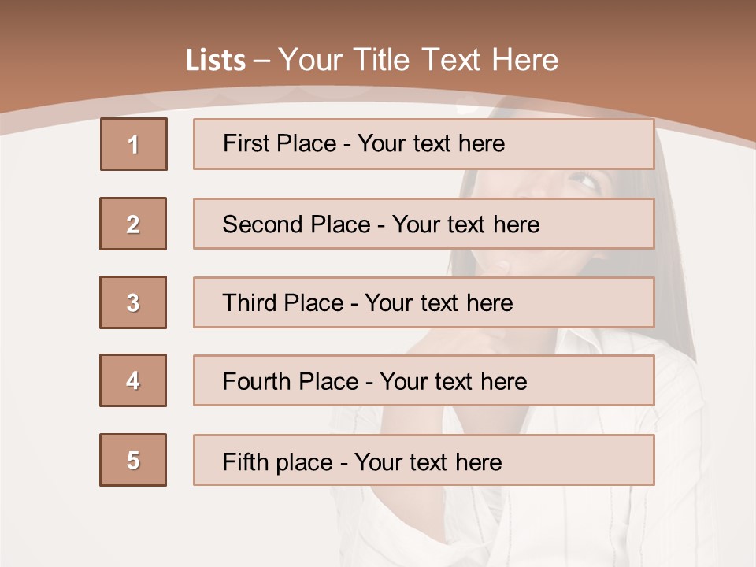
Task: Click the bold word Lists in title
Action: (x=216, y=61)
